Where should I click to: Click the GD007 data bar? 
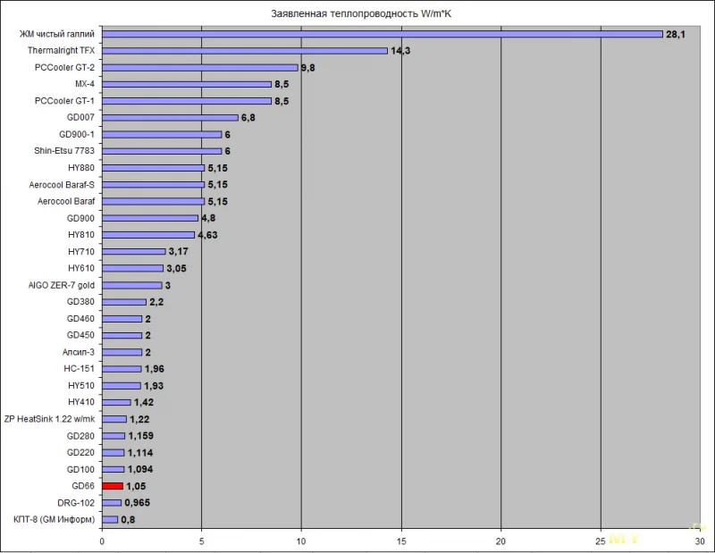pyautogui.click(x=170, y=118)
